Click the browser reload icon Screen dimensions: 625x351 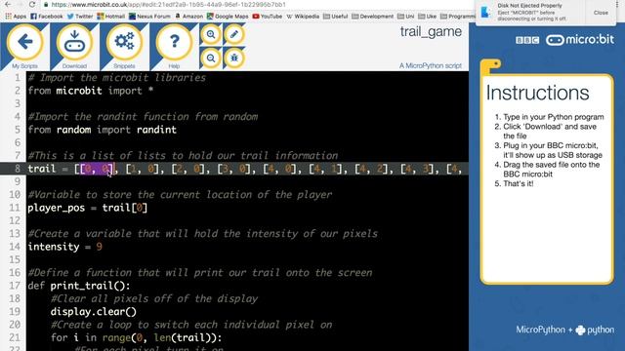32,4
